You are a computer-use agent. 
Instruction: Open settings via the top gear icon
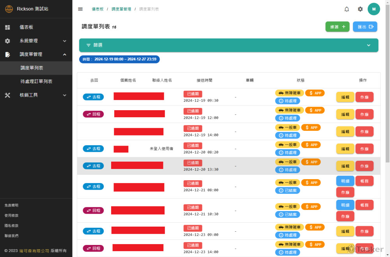pyautogui.click(x=360, y=9)
